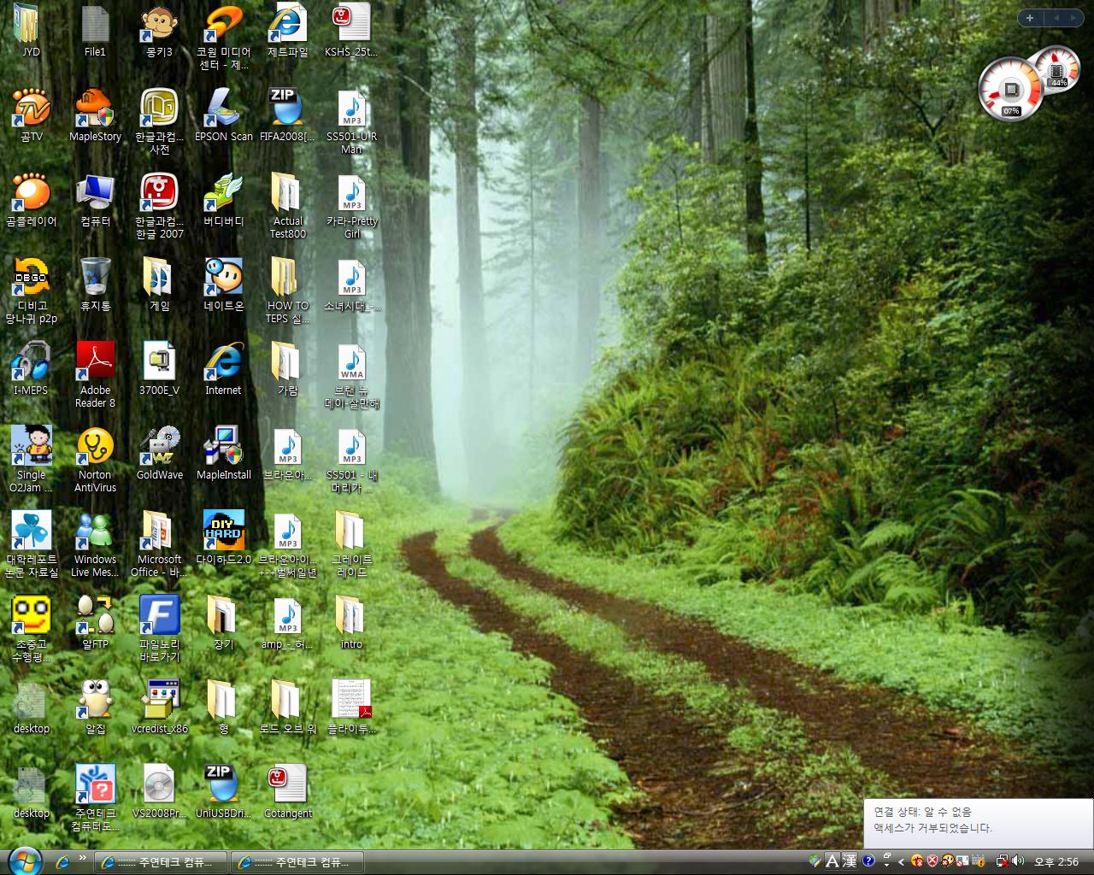Select the 디비고 당나귀 p2p icon
This screenshot has height=875, width=1094.
point(31,290)
